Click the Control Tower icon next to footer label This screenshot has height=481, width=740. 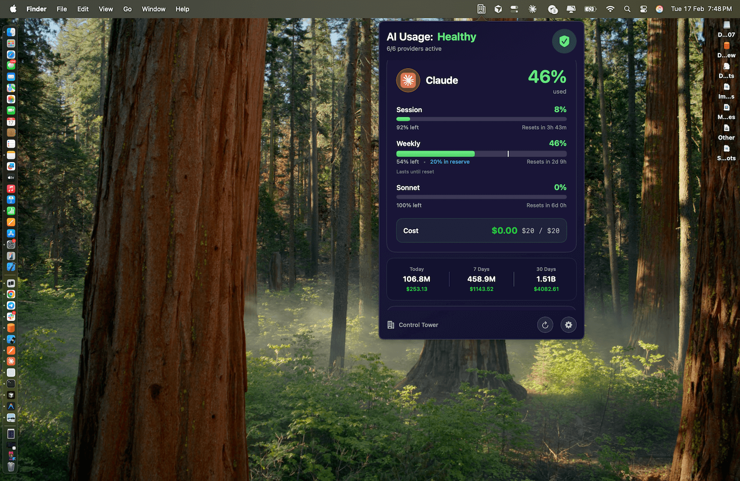[390, 325]
